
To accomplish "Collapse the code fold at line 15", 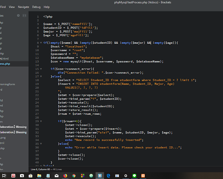I will click(41, 69).
